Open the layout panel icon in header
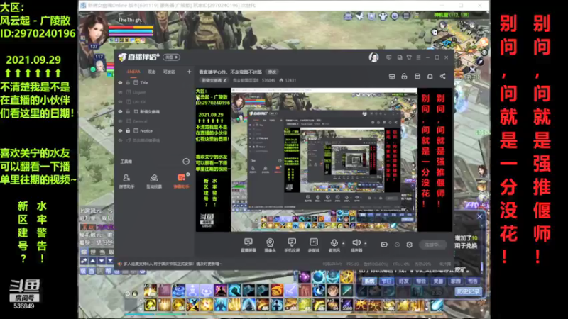Viewport: 568px width, 319px height. pos(417,77)
